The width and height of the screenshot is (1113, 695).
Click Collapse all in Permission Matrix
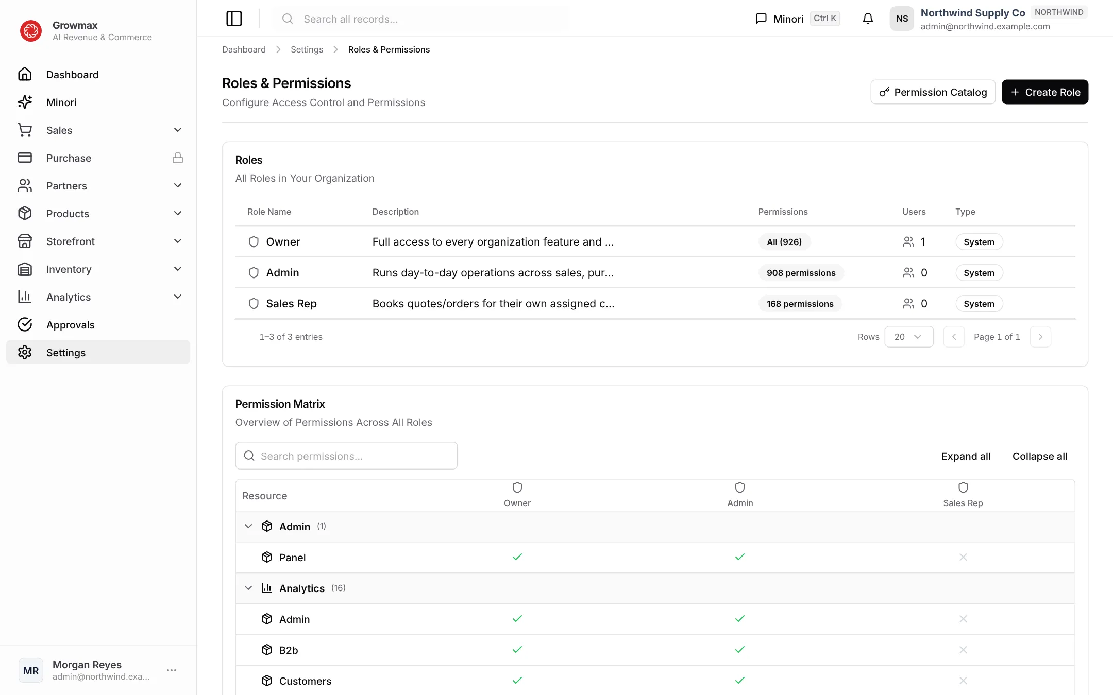(x=1040, y=456)
